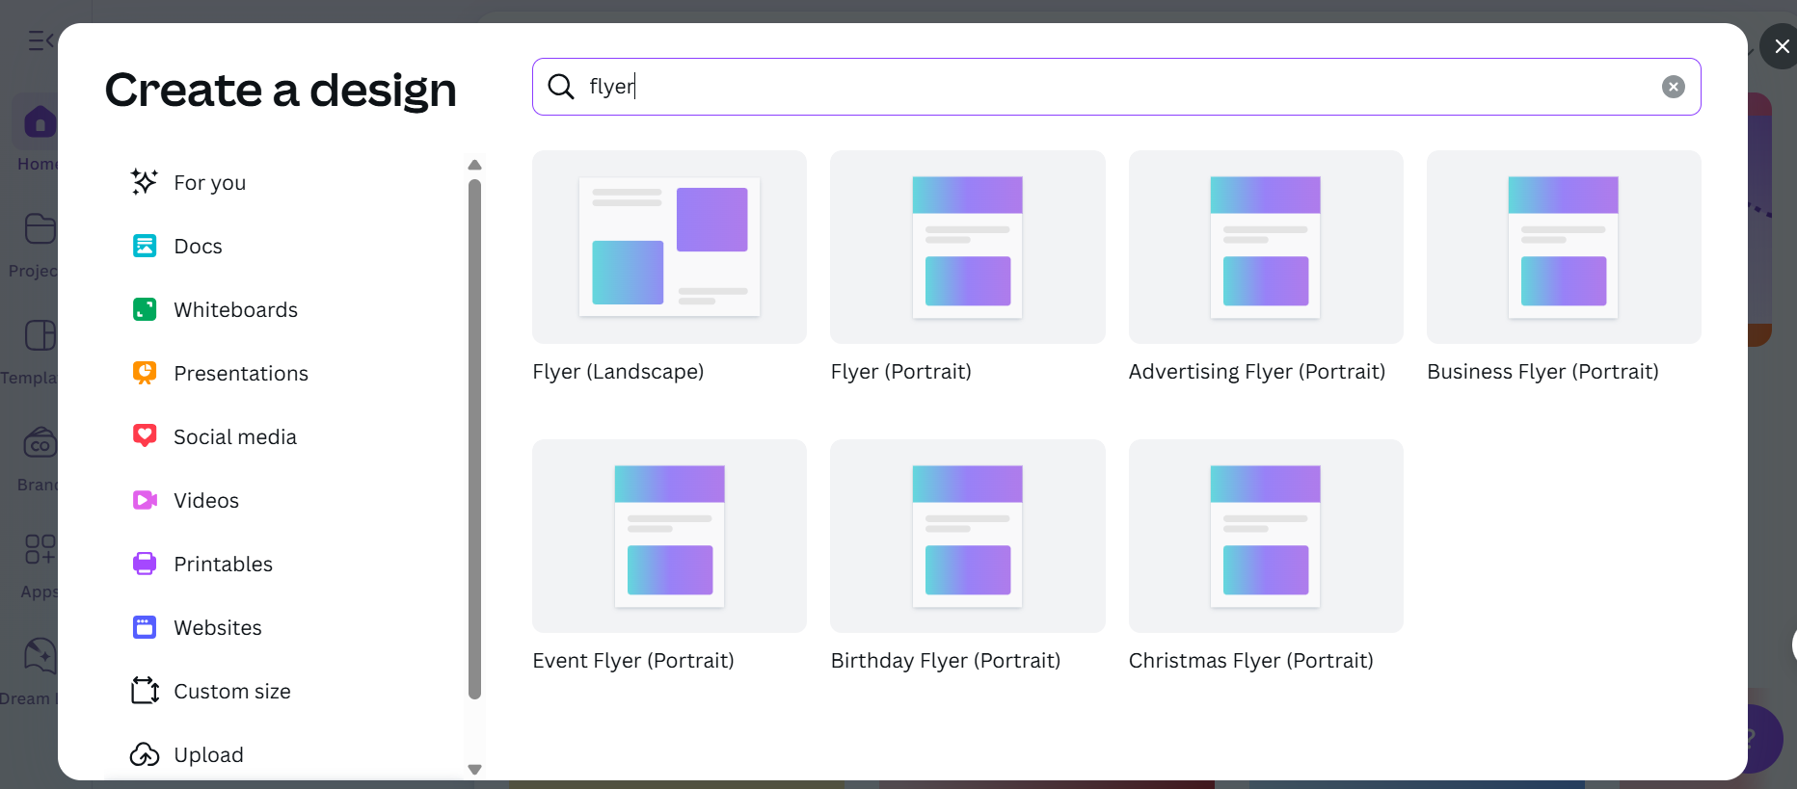Pick the Business Flyer (Portrait) thumbnail
This screenshot has height=789, width=1797.
(1564, 247)
